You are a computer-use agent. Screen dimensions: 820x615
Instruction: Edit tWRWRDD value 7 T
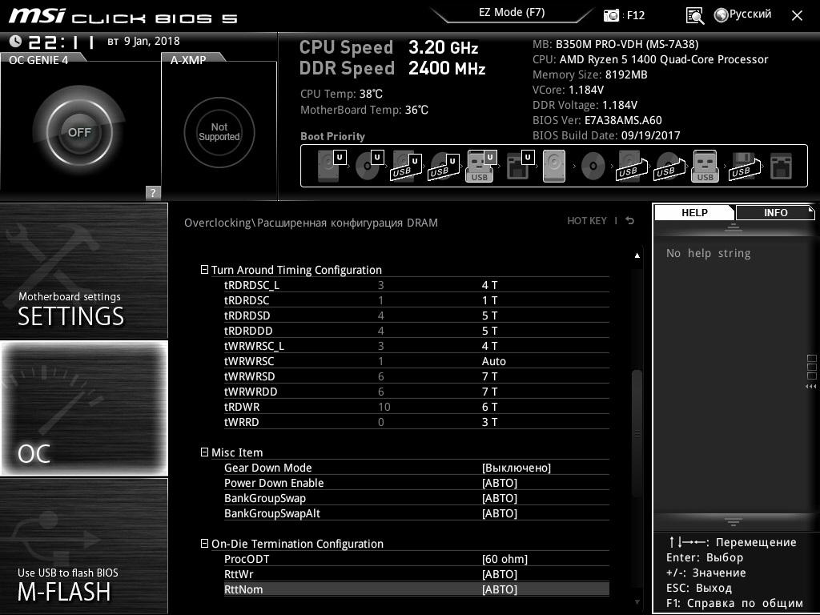pos(489,391)
